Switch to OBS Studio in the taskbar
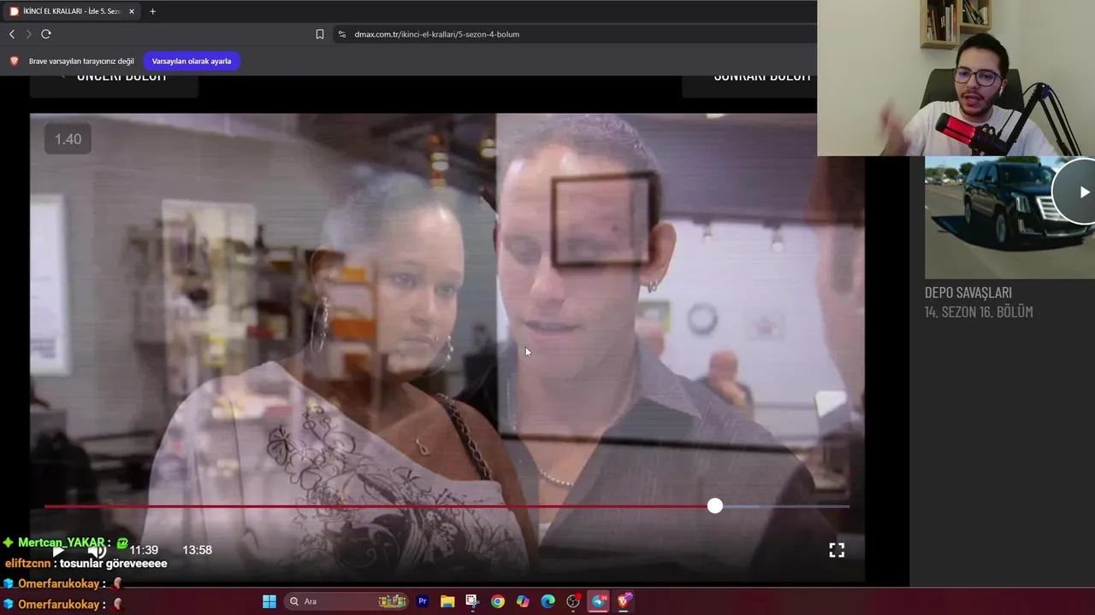Screen dimensions: 1095x615 point(573,601)
